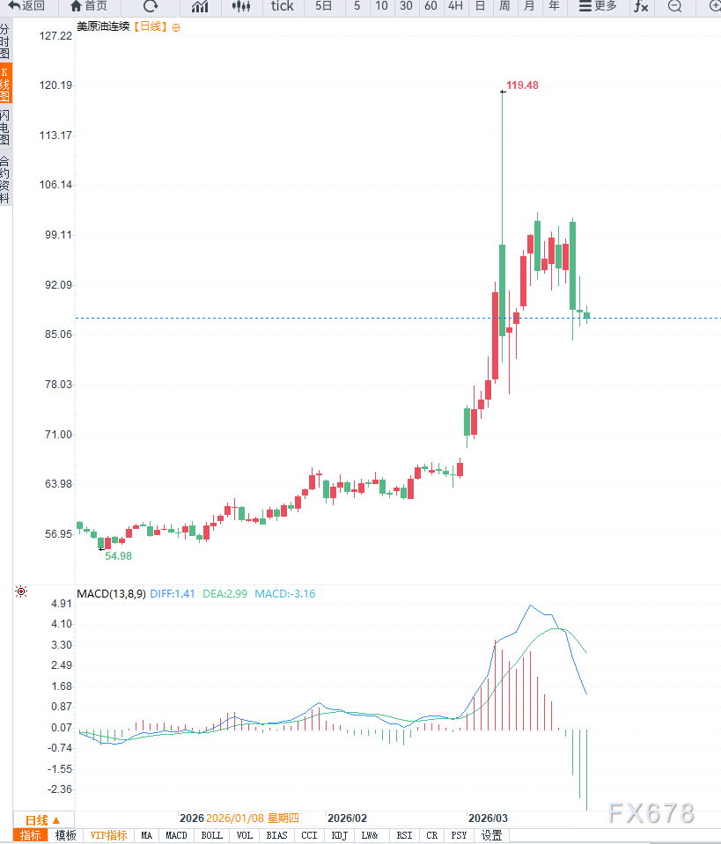
Task: Open the 设置 settings button
Action: click(491, 835)
